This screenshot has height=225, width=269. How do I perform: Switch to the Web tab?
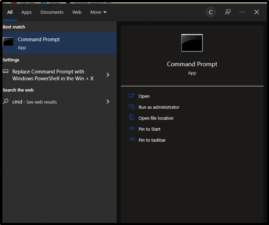pos(77,12)
